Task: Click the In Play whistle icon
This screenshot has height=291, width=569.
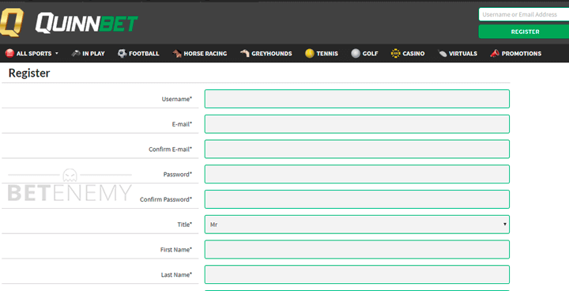Action: tap(76, 54)
